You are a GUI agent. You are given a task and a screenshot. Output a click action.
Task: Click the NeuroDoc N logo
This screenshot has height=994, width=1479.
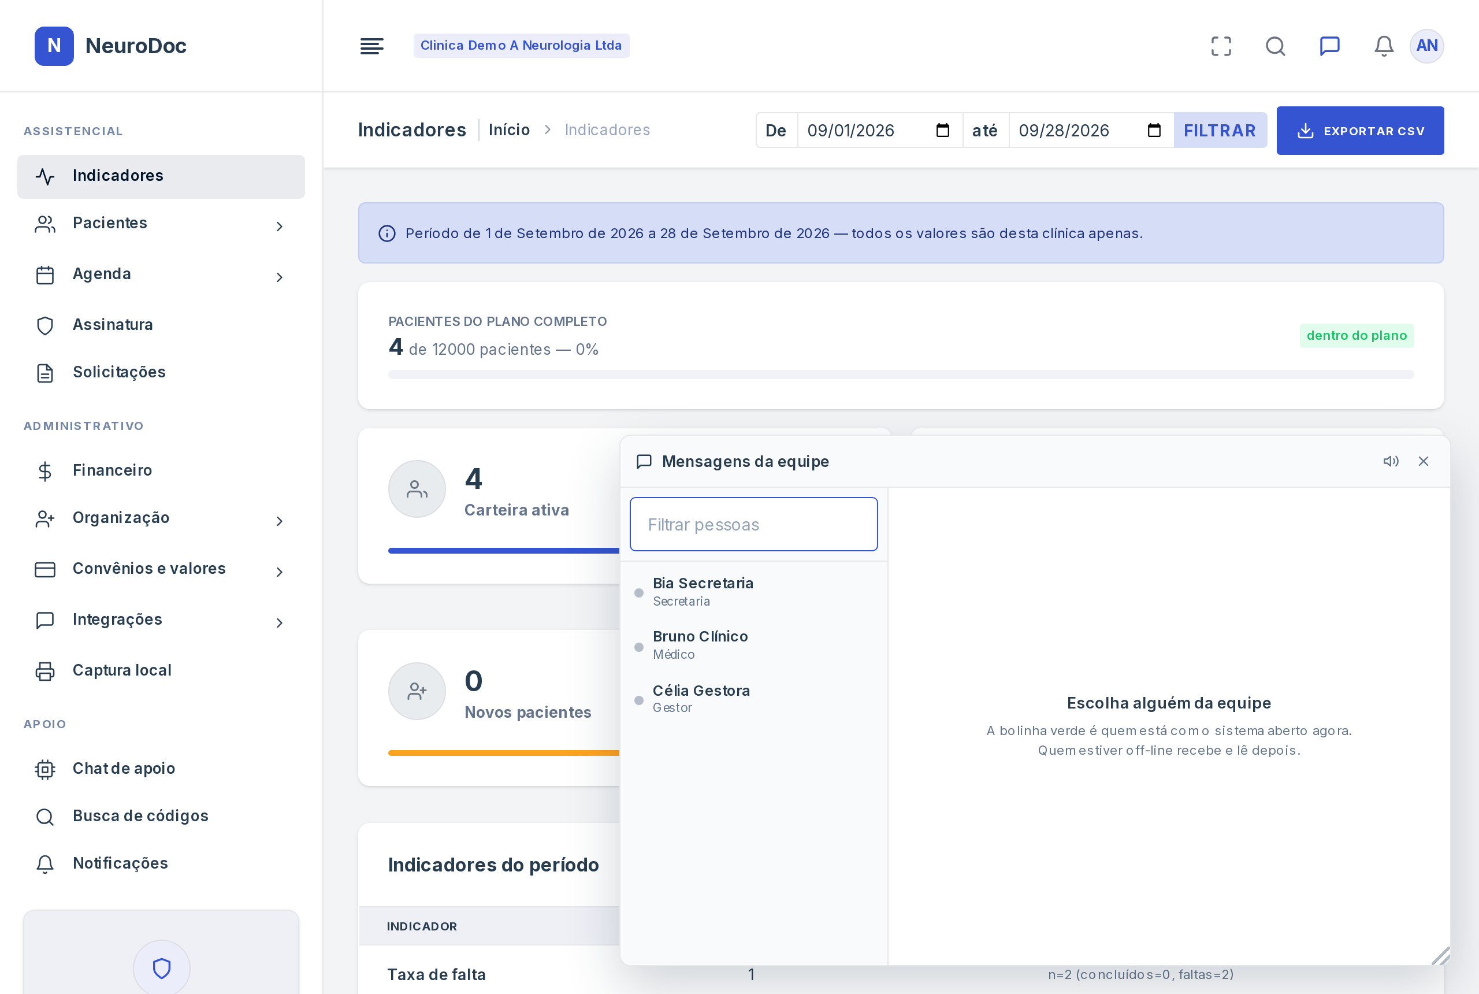tap(54, 46)
